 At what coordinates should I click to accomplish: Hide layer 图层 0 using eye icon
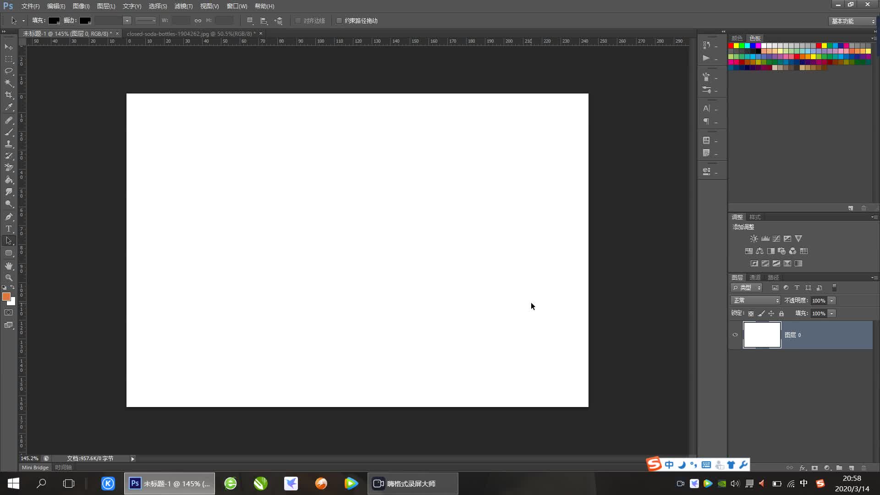(x=735, y=335)
